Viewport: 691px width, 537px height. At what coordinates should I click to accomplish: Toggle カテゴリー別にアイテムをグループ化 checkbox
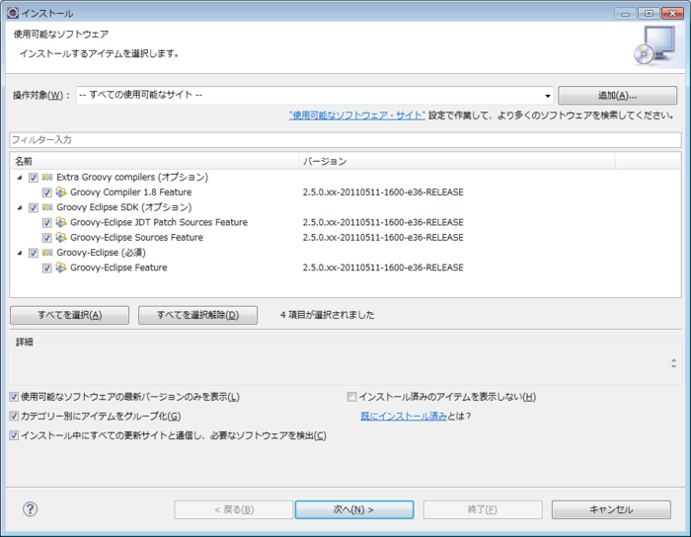click(x=14, y=417)
